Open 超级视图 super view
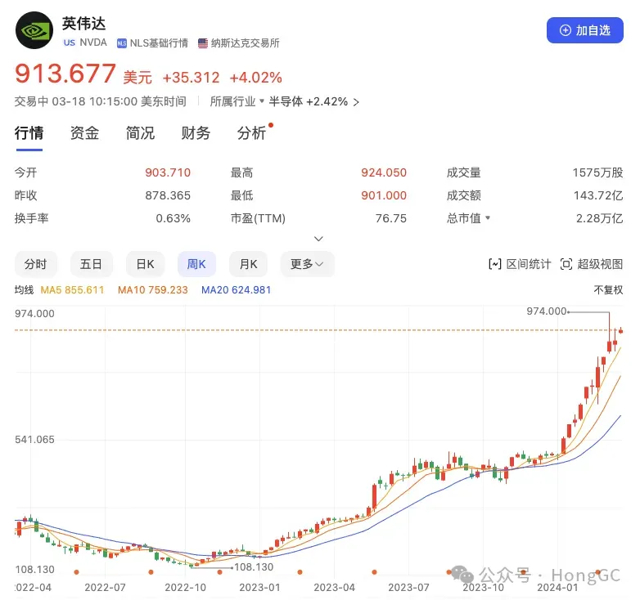Screen dimensions: 640x600 pos(592,264)
